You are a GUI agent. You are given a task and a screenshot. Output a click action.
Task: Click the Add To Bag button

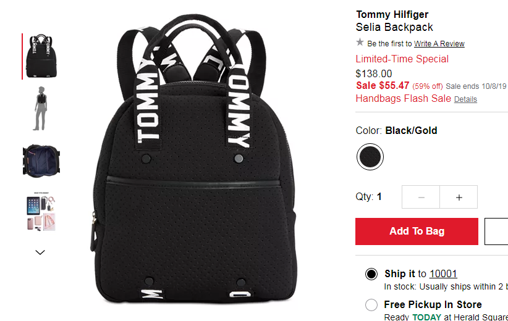coord(417,231)
